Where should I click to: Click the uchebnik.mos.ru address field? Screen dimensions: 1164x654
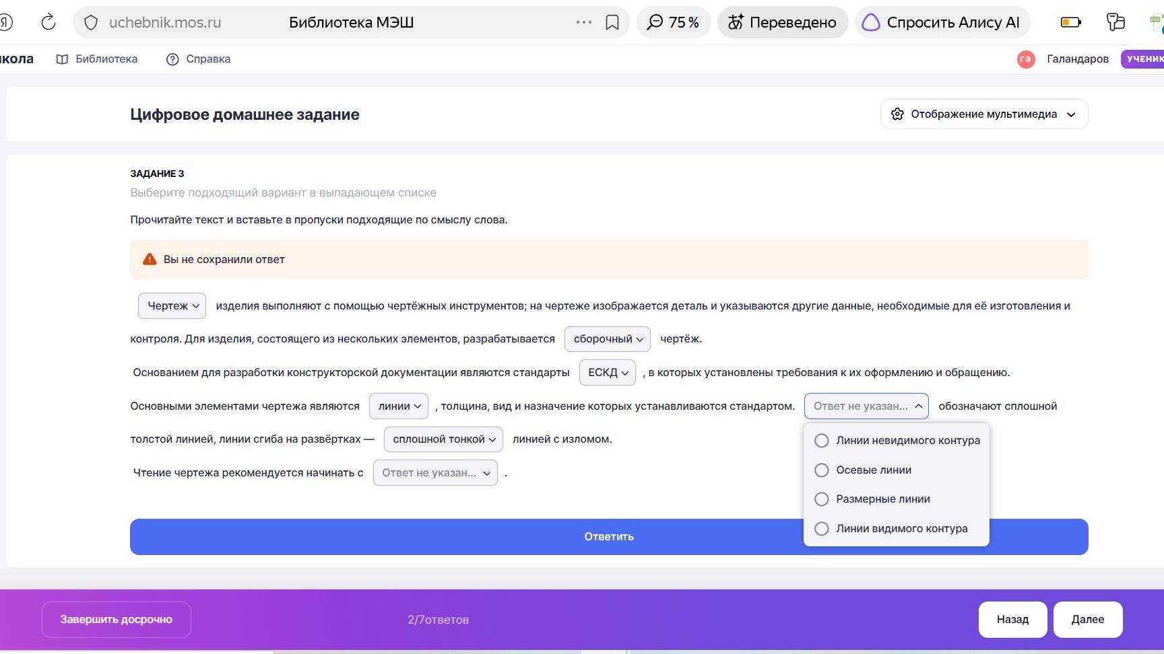point(165,22)
